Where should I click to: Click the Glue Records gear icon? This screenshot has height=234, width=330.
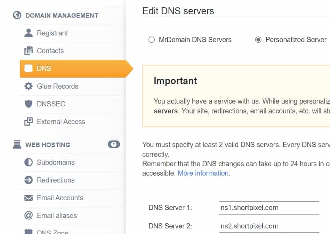pos(28,86)
